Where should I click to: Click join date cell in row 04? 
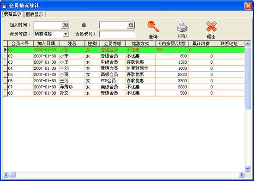coord(46,68)
